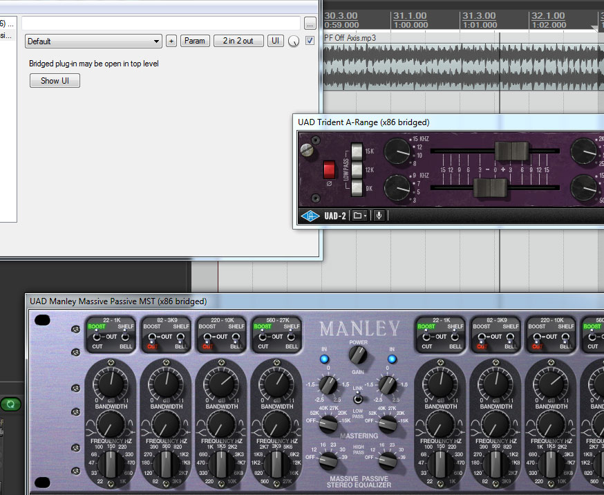Click the UAD Trident A-Range window title bar
The width and height of the screenshot is (604, 495).
(x=449, y=122)
